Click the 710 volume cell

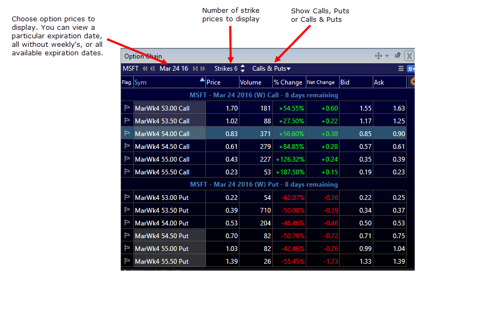point(255,210)
